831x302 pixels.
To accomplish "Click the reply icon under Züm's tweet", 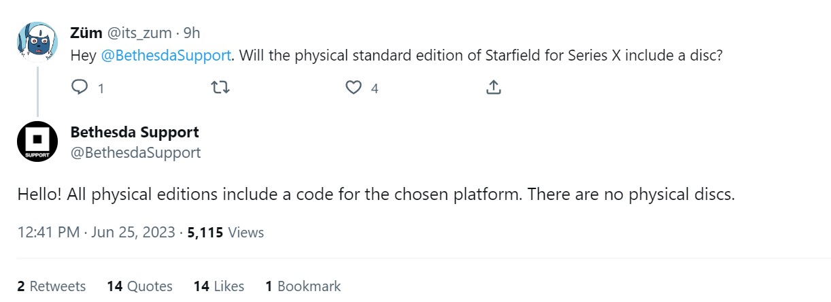I will (80, 88).
